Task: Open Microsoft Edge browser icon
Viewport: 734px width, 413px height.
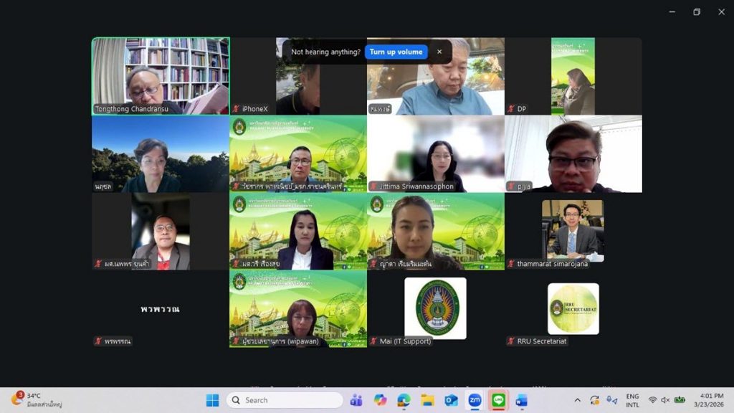Action: point(404,400)
